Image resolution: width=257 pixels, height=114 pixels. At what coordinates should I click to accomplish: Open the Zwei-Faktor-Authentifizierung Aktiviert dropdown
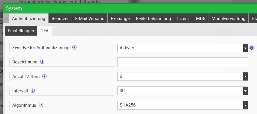tap(182, 48)
